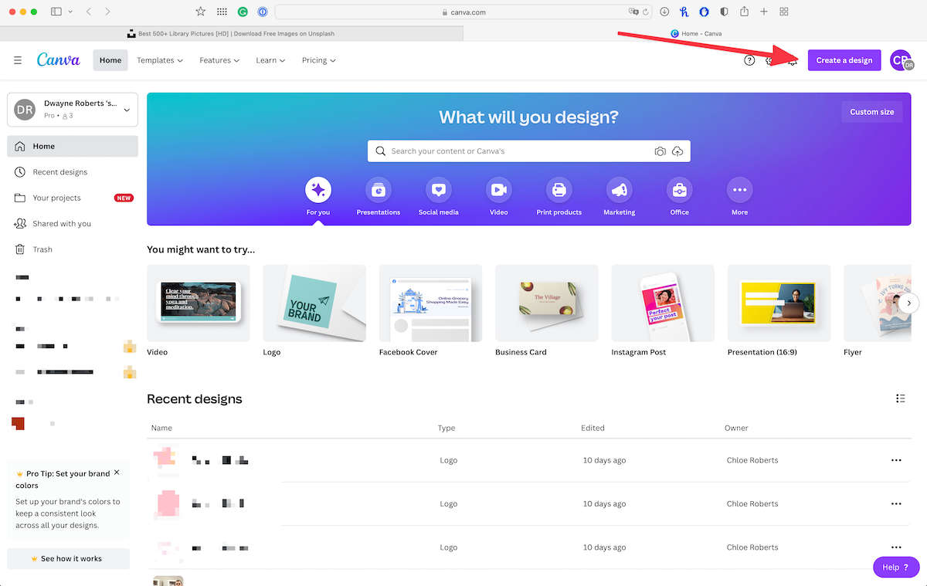Screen dimensions: 927x586
Task: Select the Marketing category icon
Action: point(620,189)
